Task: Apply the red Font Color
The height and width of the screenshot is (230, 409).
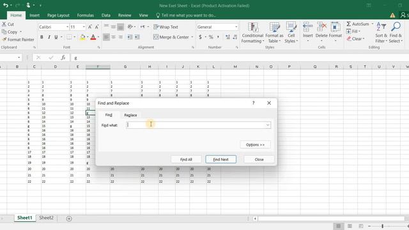Action: [x=93, y=37]
